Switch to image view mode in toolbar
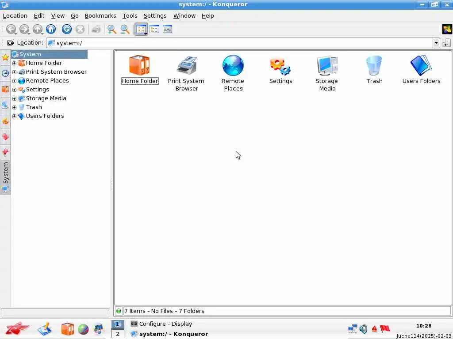The image size is (453, 339). click(168, 29)
